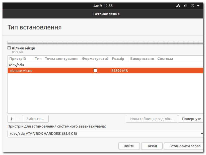Image resolution: width=206 pixels, height=155 pixels.
Task: Select the вільне місце partition row
Action: click(50, 71)
